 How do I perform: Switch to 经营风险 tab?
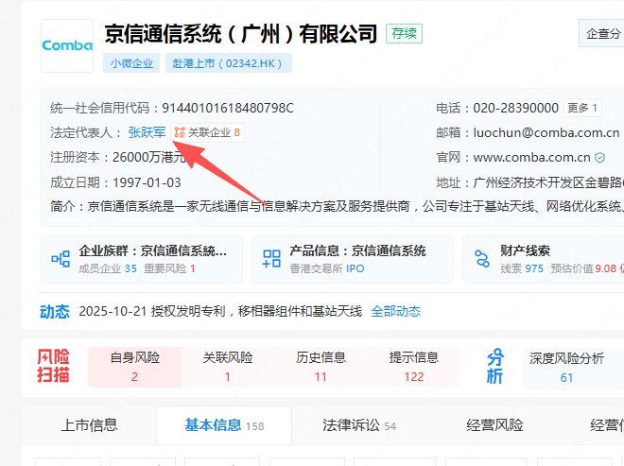494,425
